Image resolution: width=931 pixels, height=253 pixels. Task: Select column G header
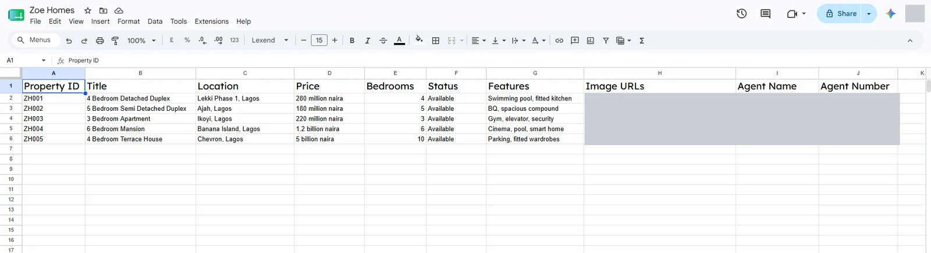tap(535, 73)
